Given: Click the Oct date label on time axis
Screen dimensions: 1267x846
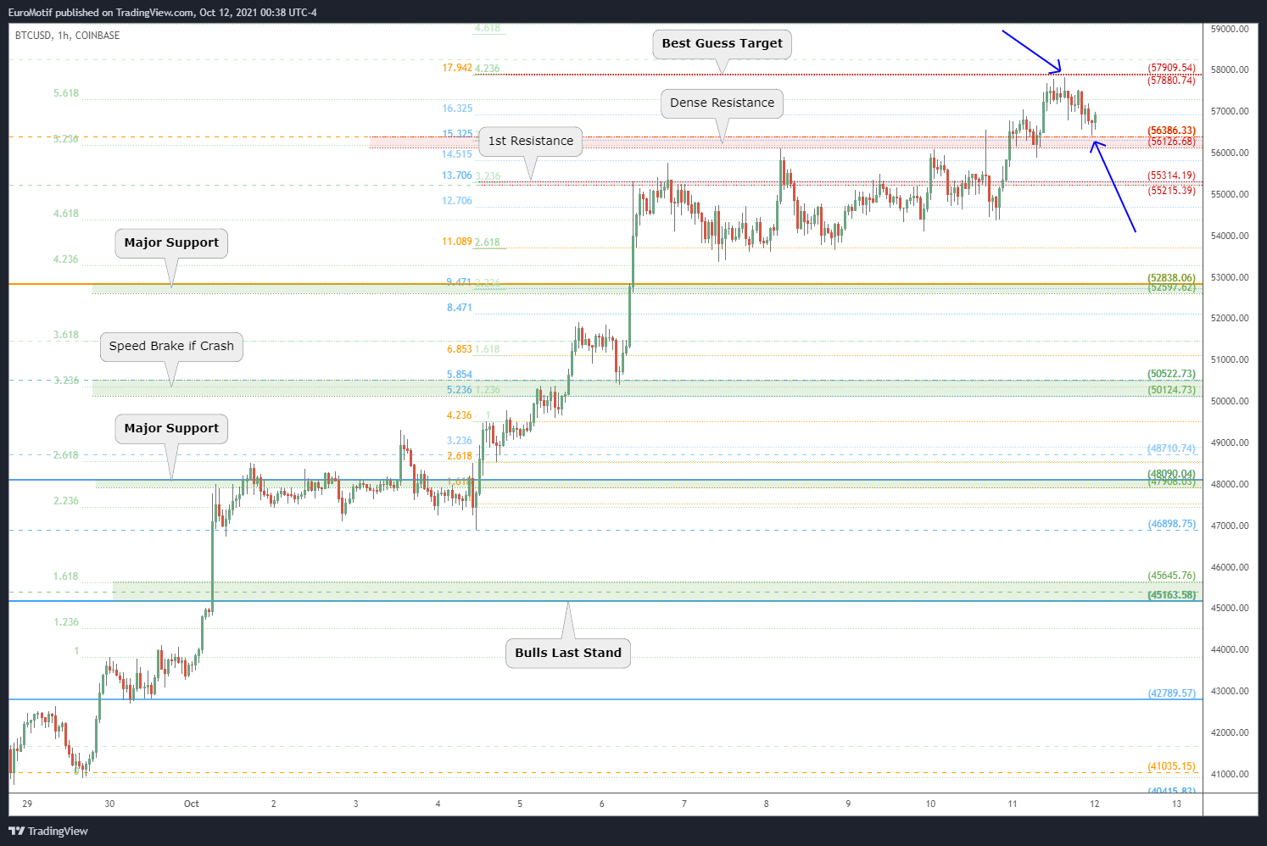Looking at the screenshot, I should pyautogui.click(x=192, y=804).
